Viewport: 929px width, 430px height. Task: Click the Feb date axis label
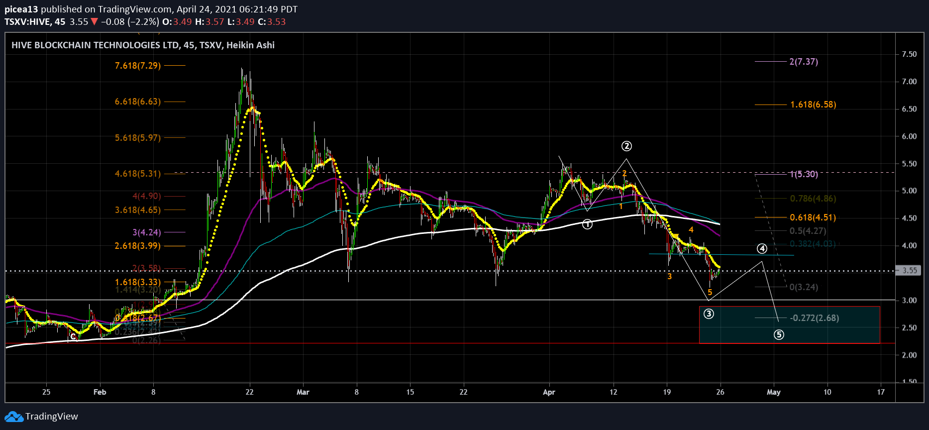(100, 392)
